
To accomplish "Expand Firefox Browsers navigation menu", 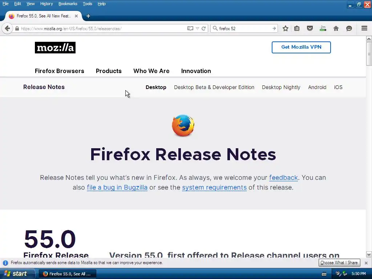I will click(x=60, y=71).
